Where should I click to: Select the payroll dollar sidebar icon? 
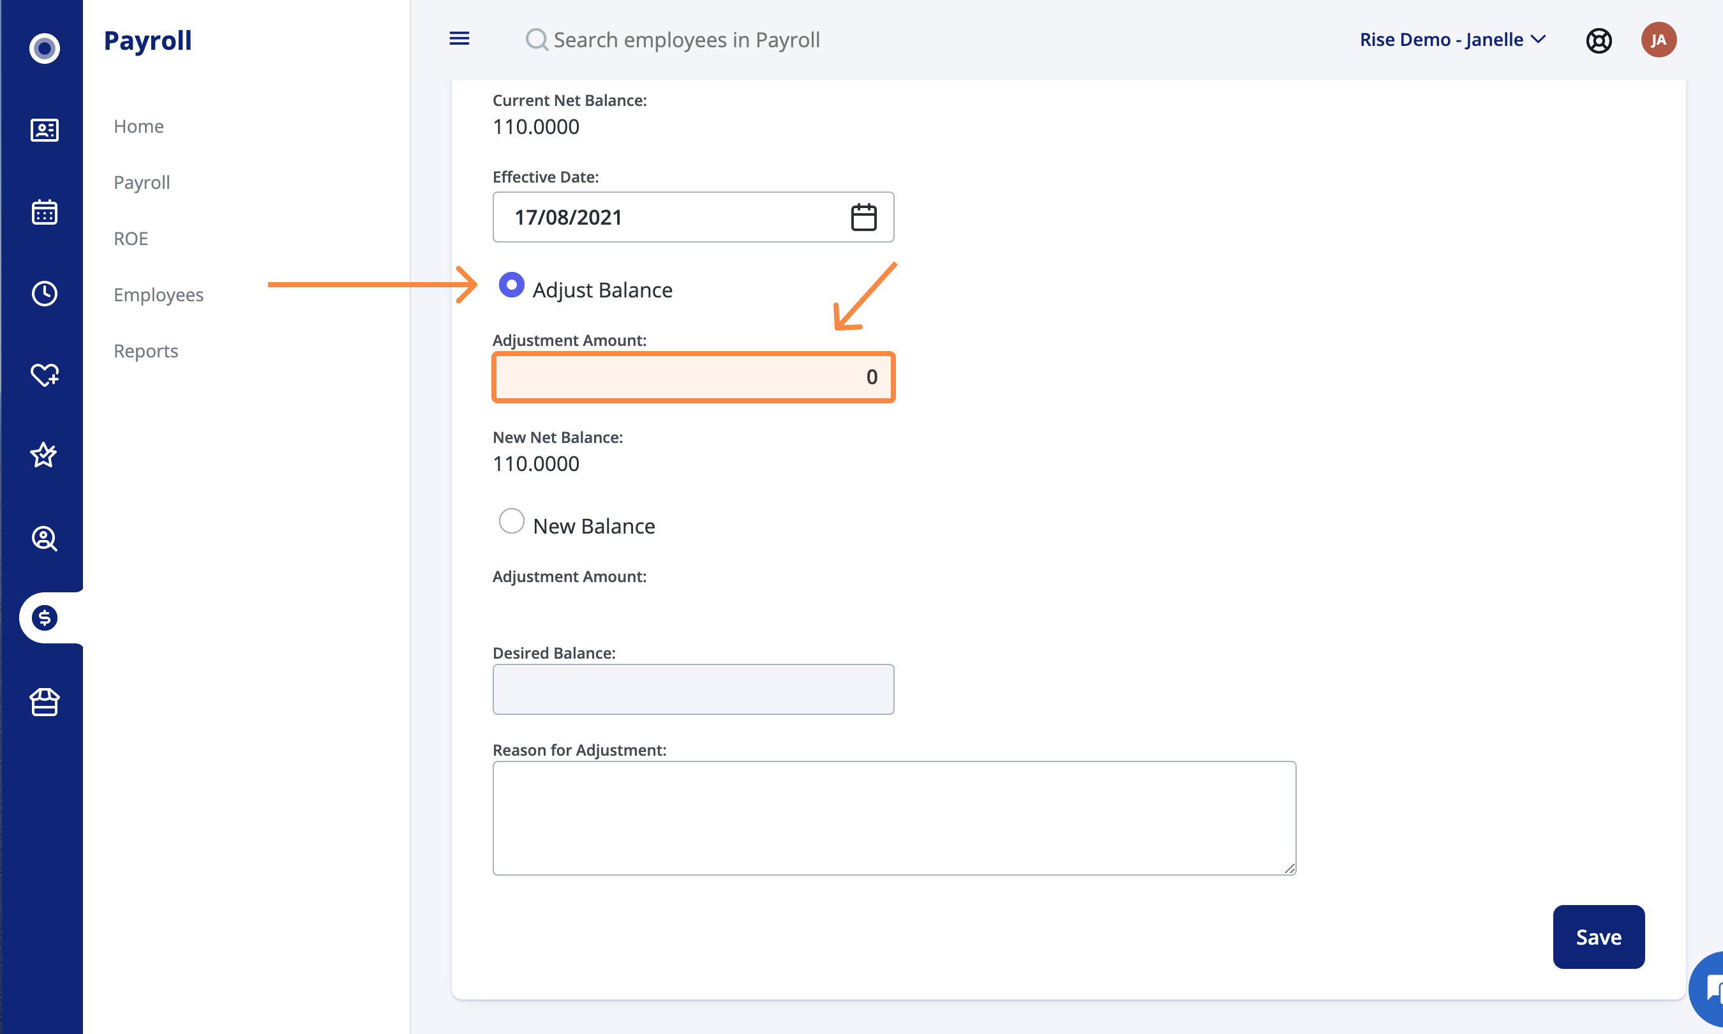point(45,618)
